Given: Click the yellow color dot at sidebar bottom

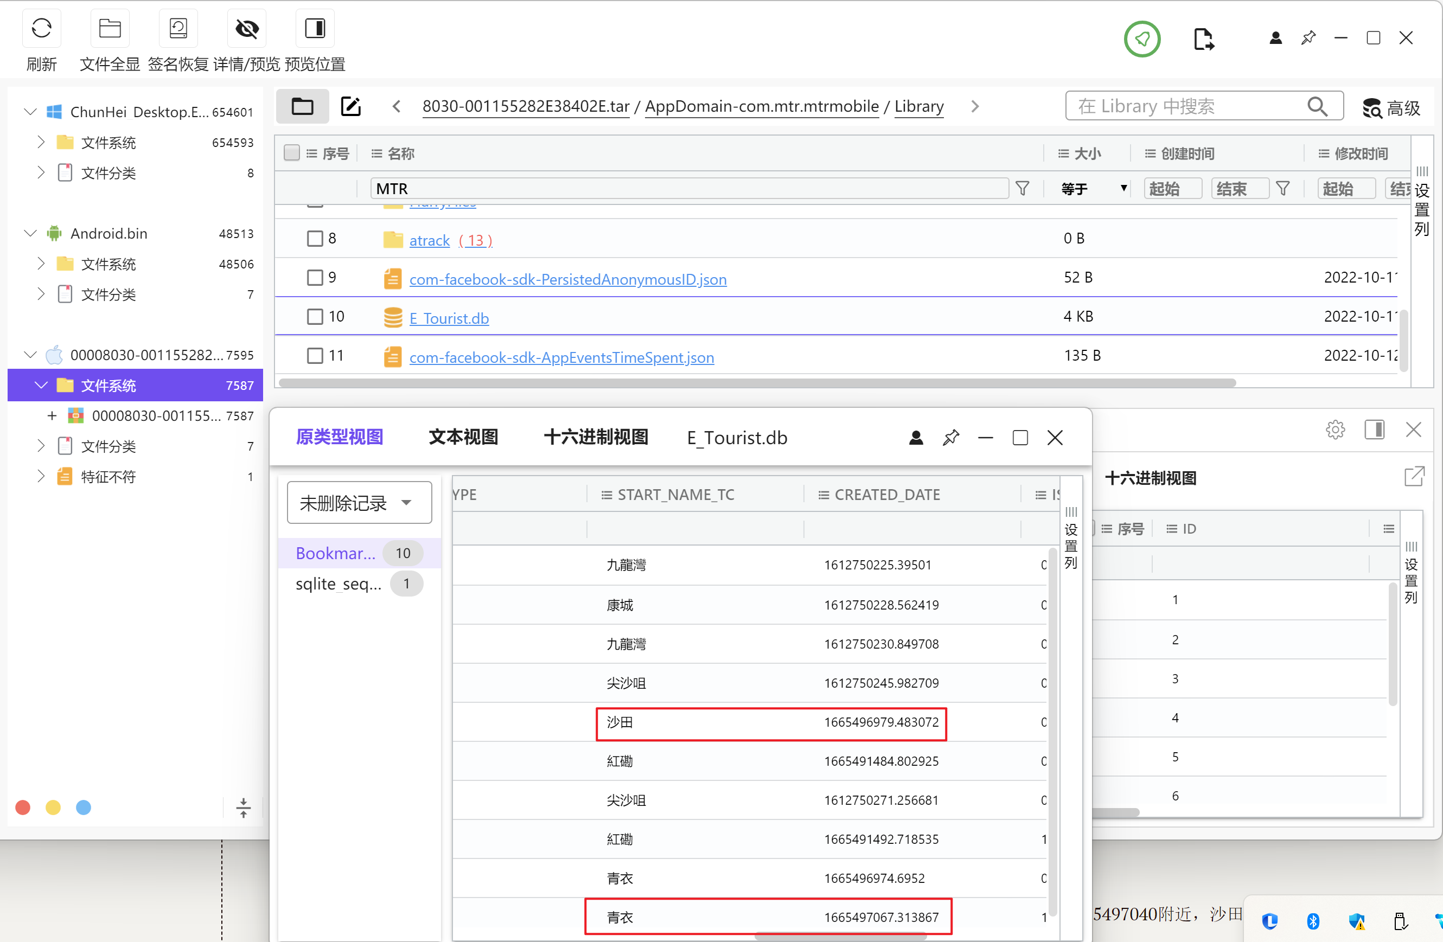Looking at the screenshot, I should [x=53, y=808].
